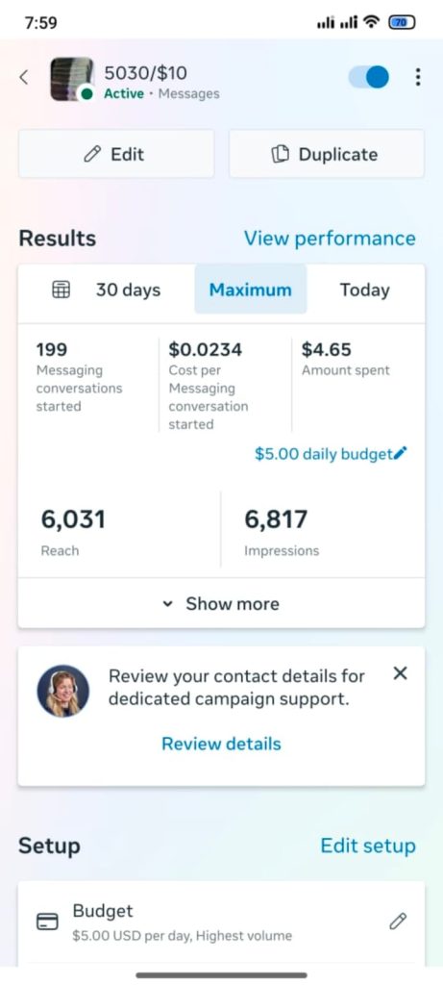The width and height of the screenshot is (443, 985).
Task: Tap the Budget card icon
Action: [x=48, y=922]
